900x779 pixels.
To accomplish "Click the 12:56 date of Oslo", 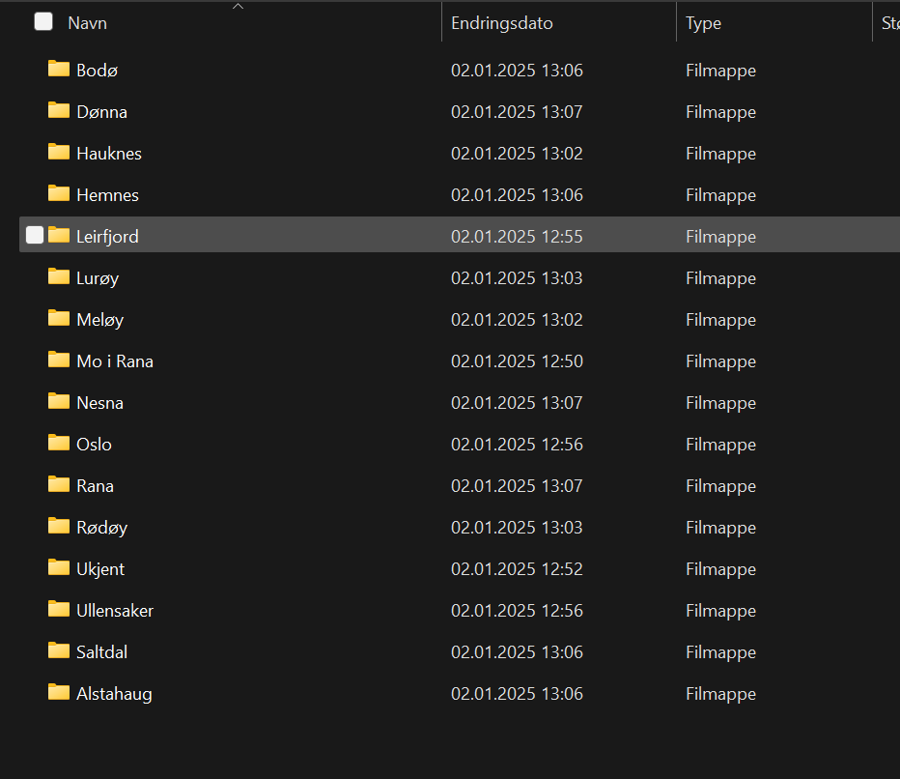I will click(x=517, y=444).
